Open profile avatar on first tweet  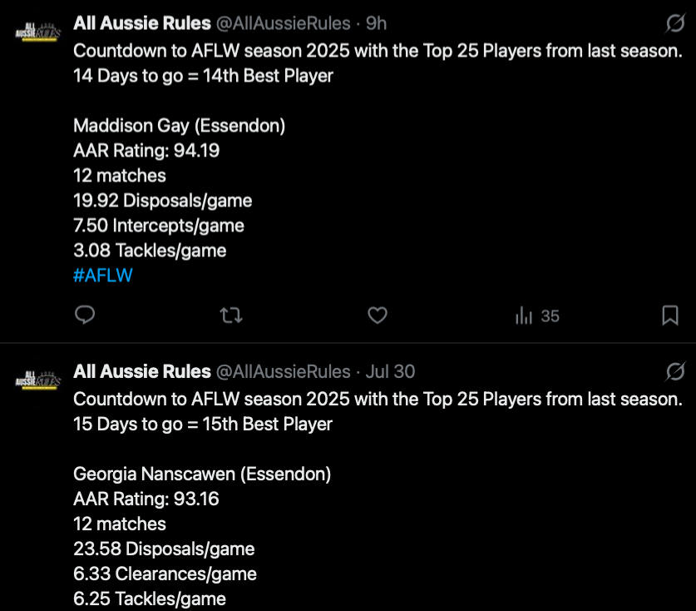tap(37, 32)
